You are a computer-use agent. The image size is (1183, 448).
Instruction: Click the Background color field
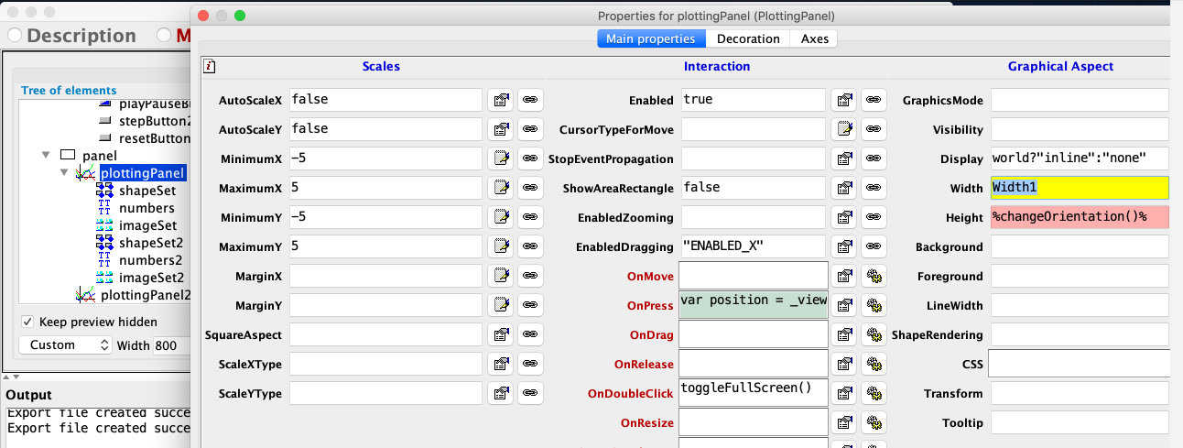click(1080, 246)
